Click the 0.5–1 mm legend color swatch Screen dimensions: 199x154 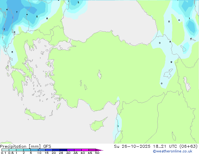(x=13, y=150)
